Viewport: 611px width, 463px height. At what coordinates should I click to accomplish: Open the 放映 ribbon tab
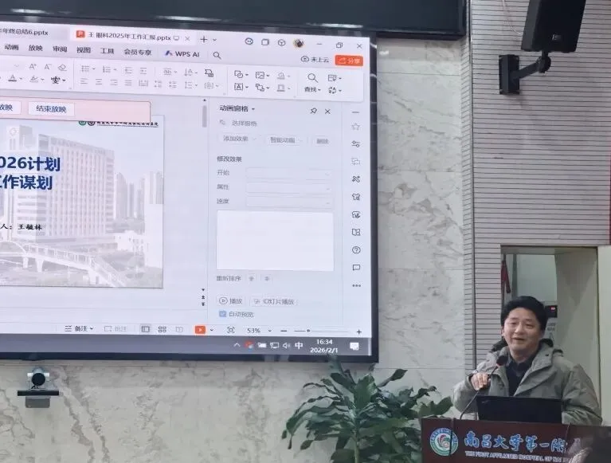[36, 48]
